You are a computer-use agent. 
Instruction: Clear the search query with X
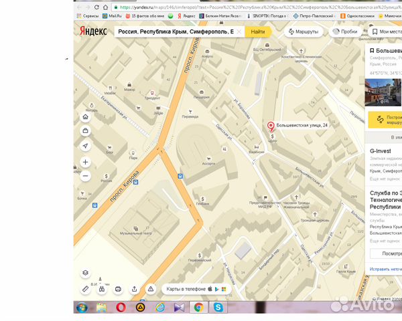point(239,31)
